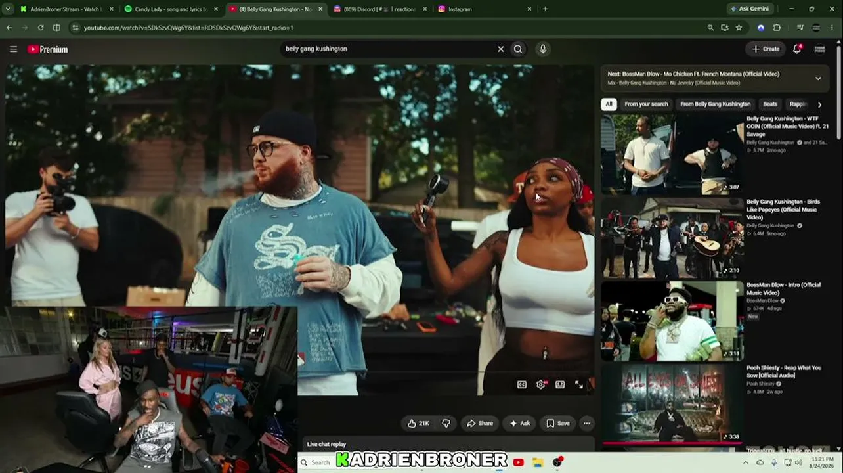Reload the YouTube page
This screenshot has height=473, width=843.
[41, 28]
